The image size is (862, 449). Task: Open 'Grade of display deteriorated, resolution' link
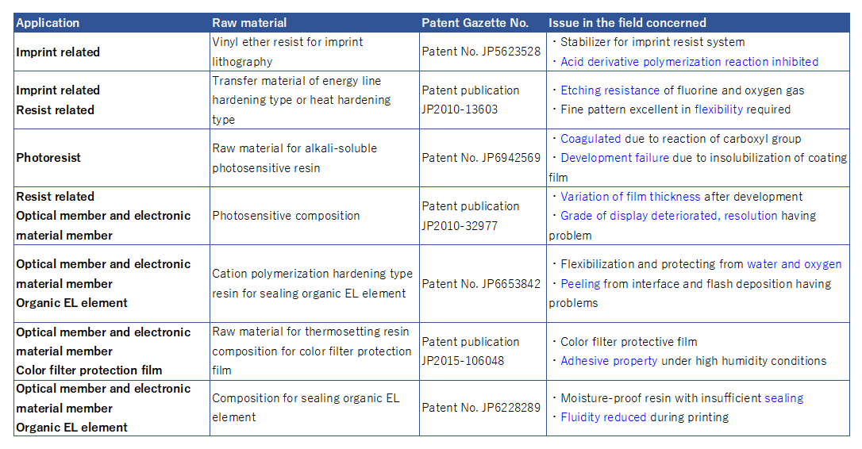pos(668,216)
